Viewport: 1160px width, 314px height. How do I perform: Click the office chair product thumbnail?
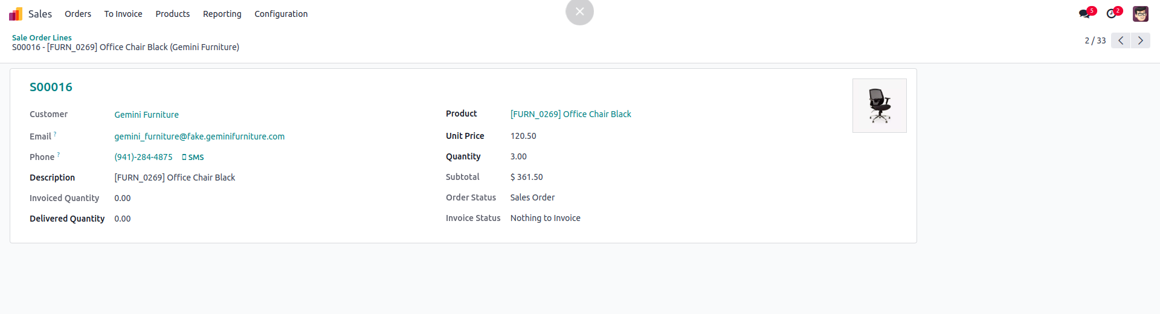click(x=879, y=106)
